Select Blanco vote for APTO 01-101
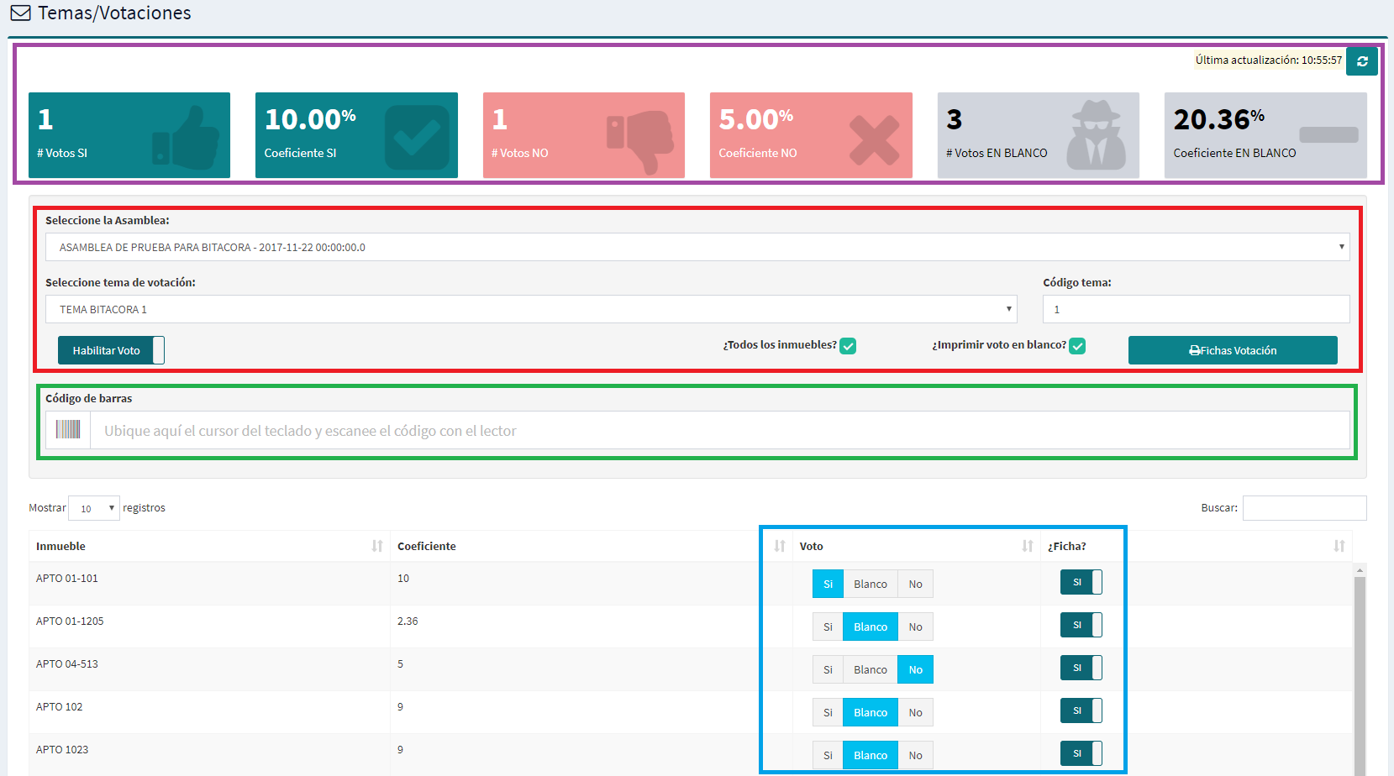The height and width of the screenshot is (776, 1394). [871, 584]
